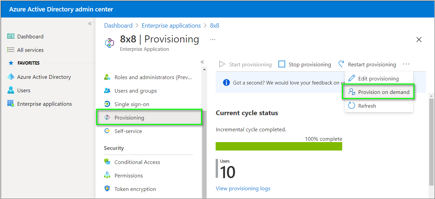The width and height of the screenshot is (435, 199).
Task: Click the Enterprise applications grid icon
Action: tap(11, 104)
